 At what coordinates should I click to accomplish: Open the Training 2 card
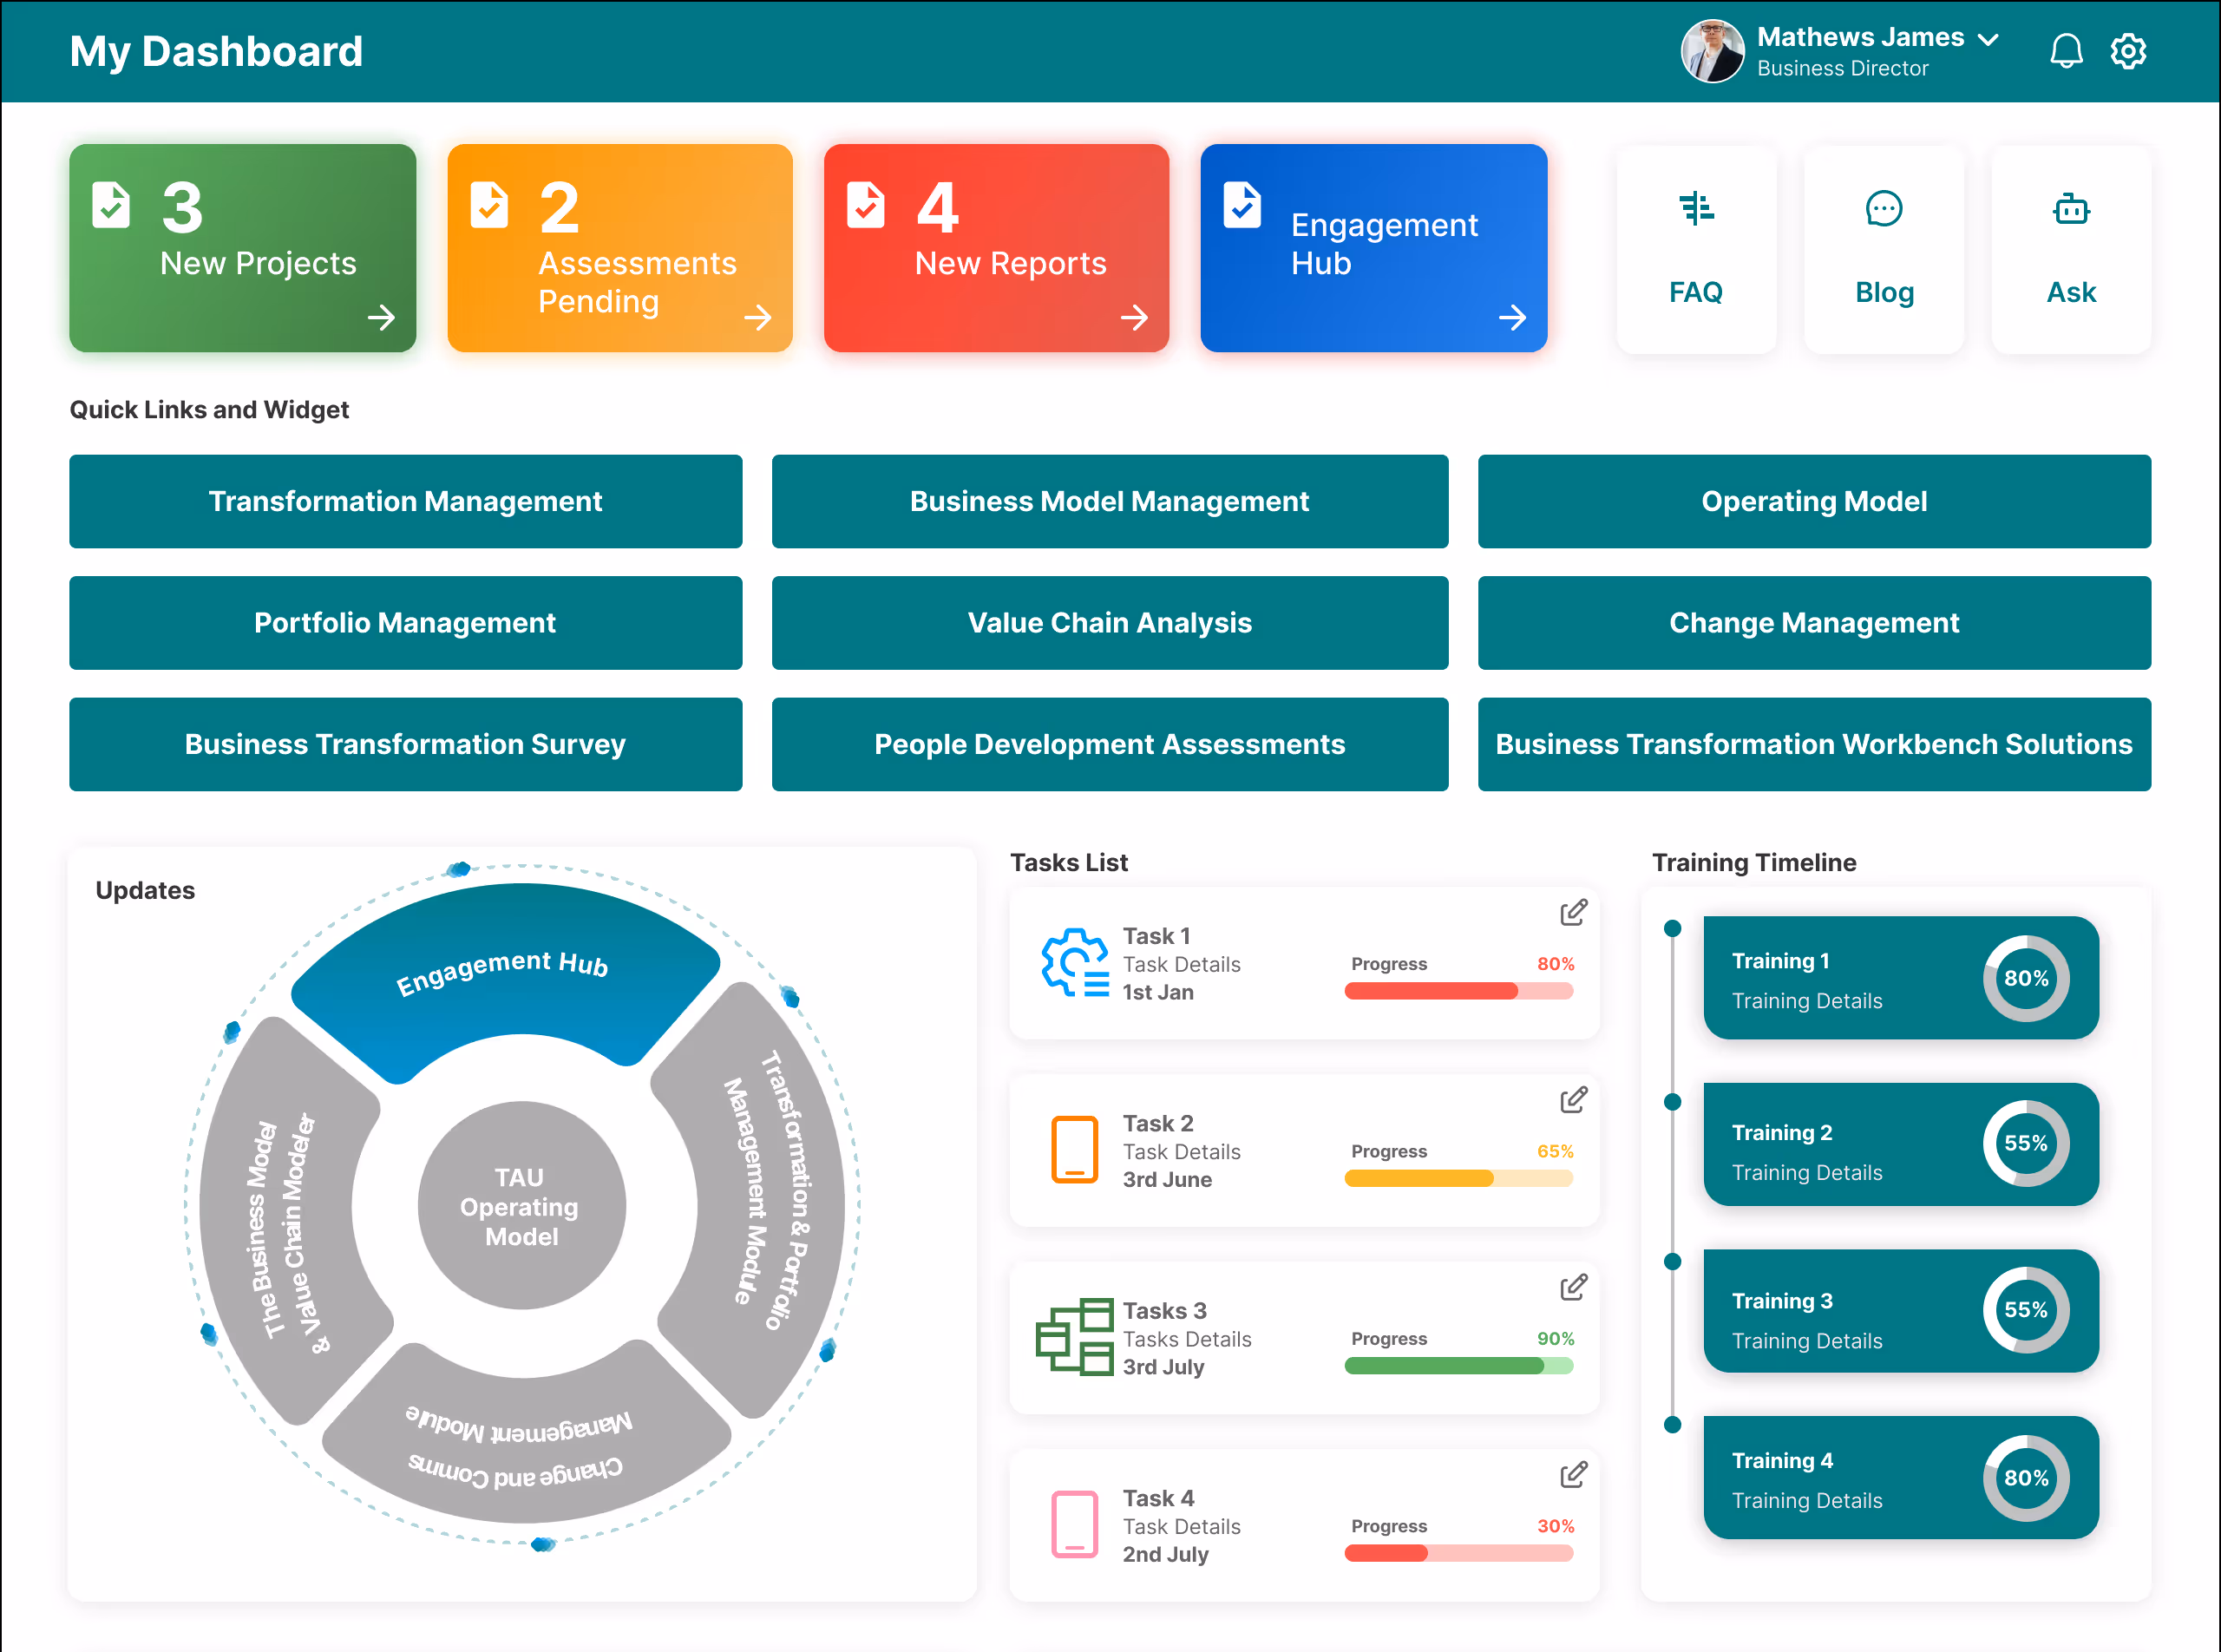(1901, 1145)
